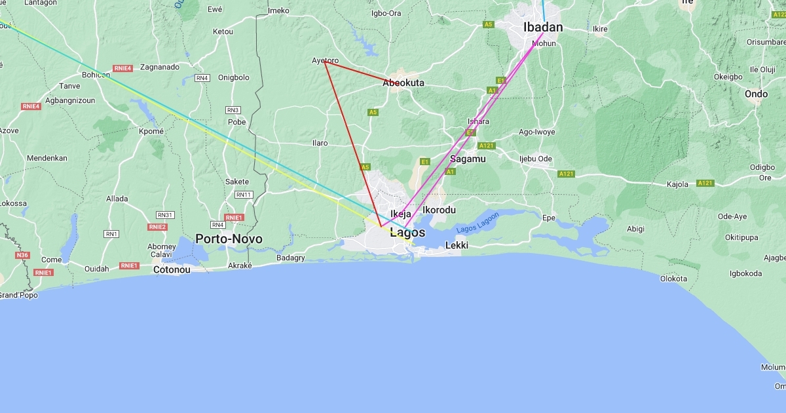786x413 pixels.
Task: Click the Ibadan city label
Action: (x=543, y=28)
